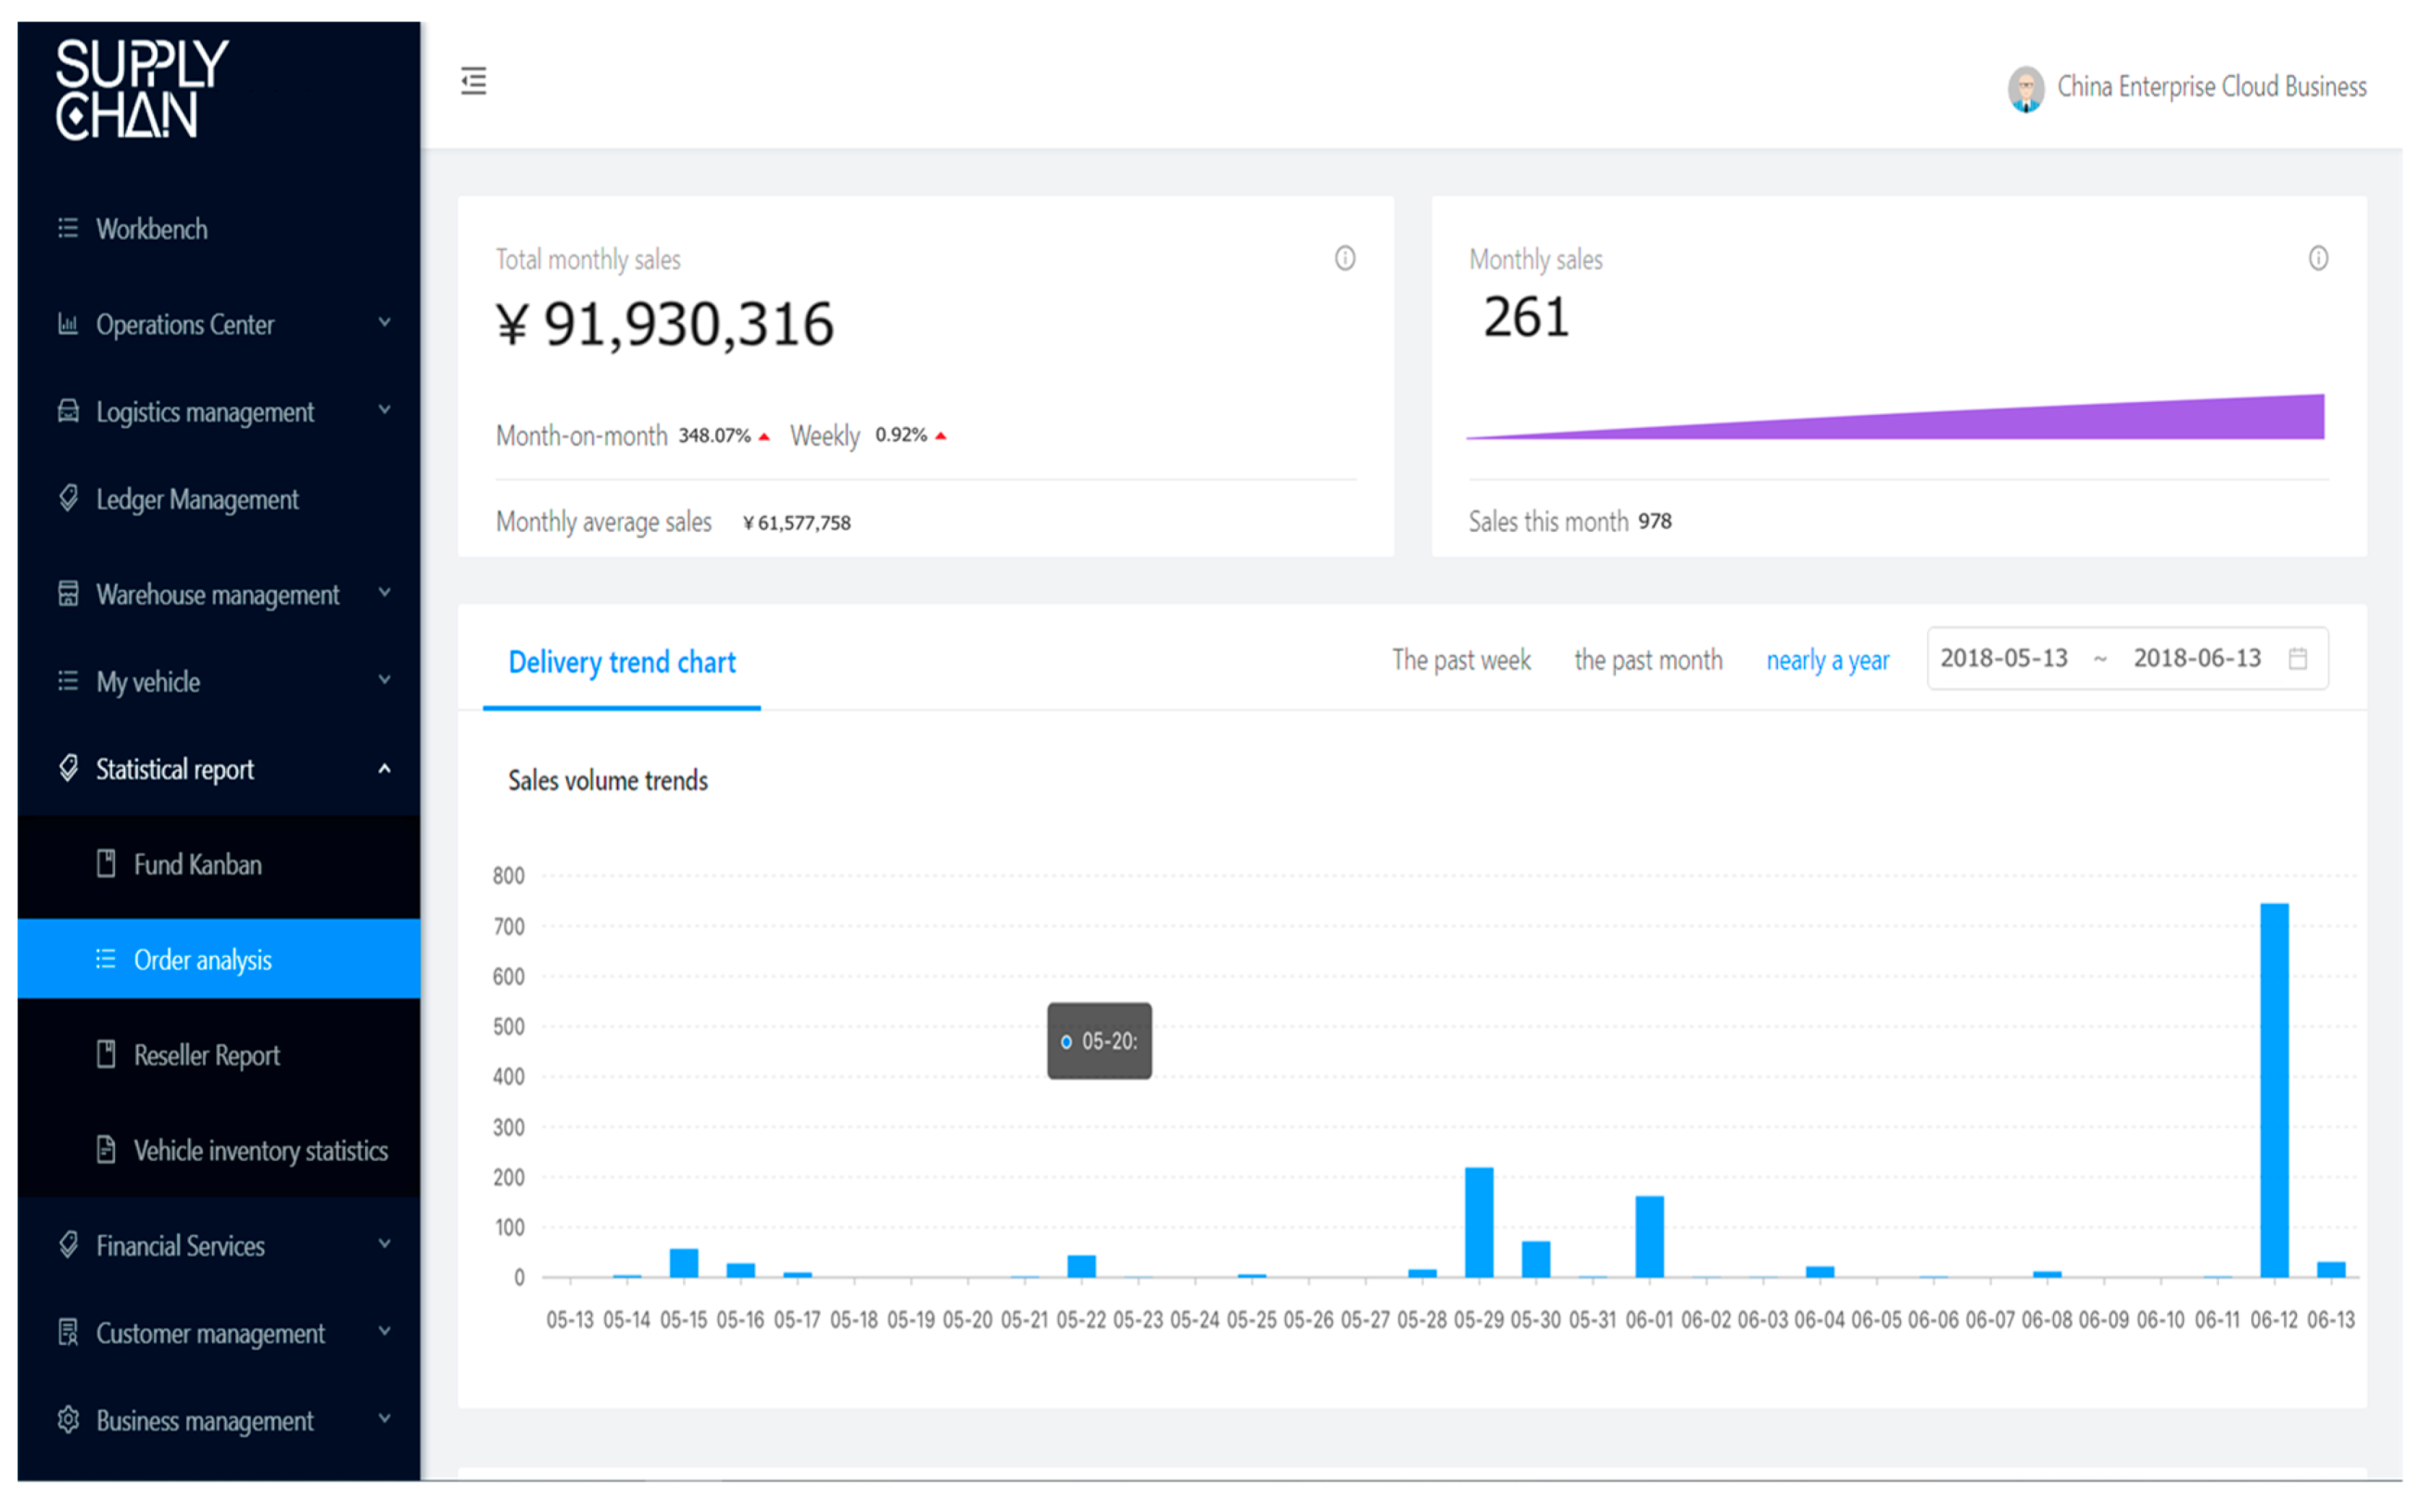This screenshot has width=2420, height=1512.
Task: Click the Total monthly sales info icon
Action: click(x=1345, y=259)
